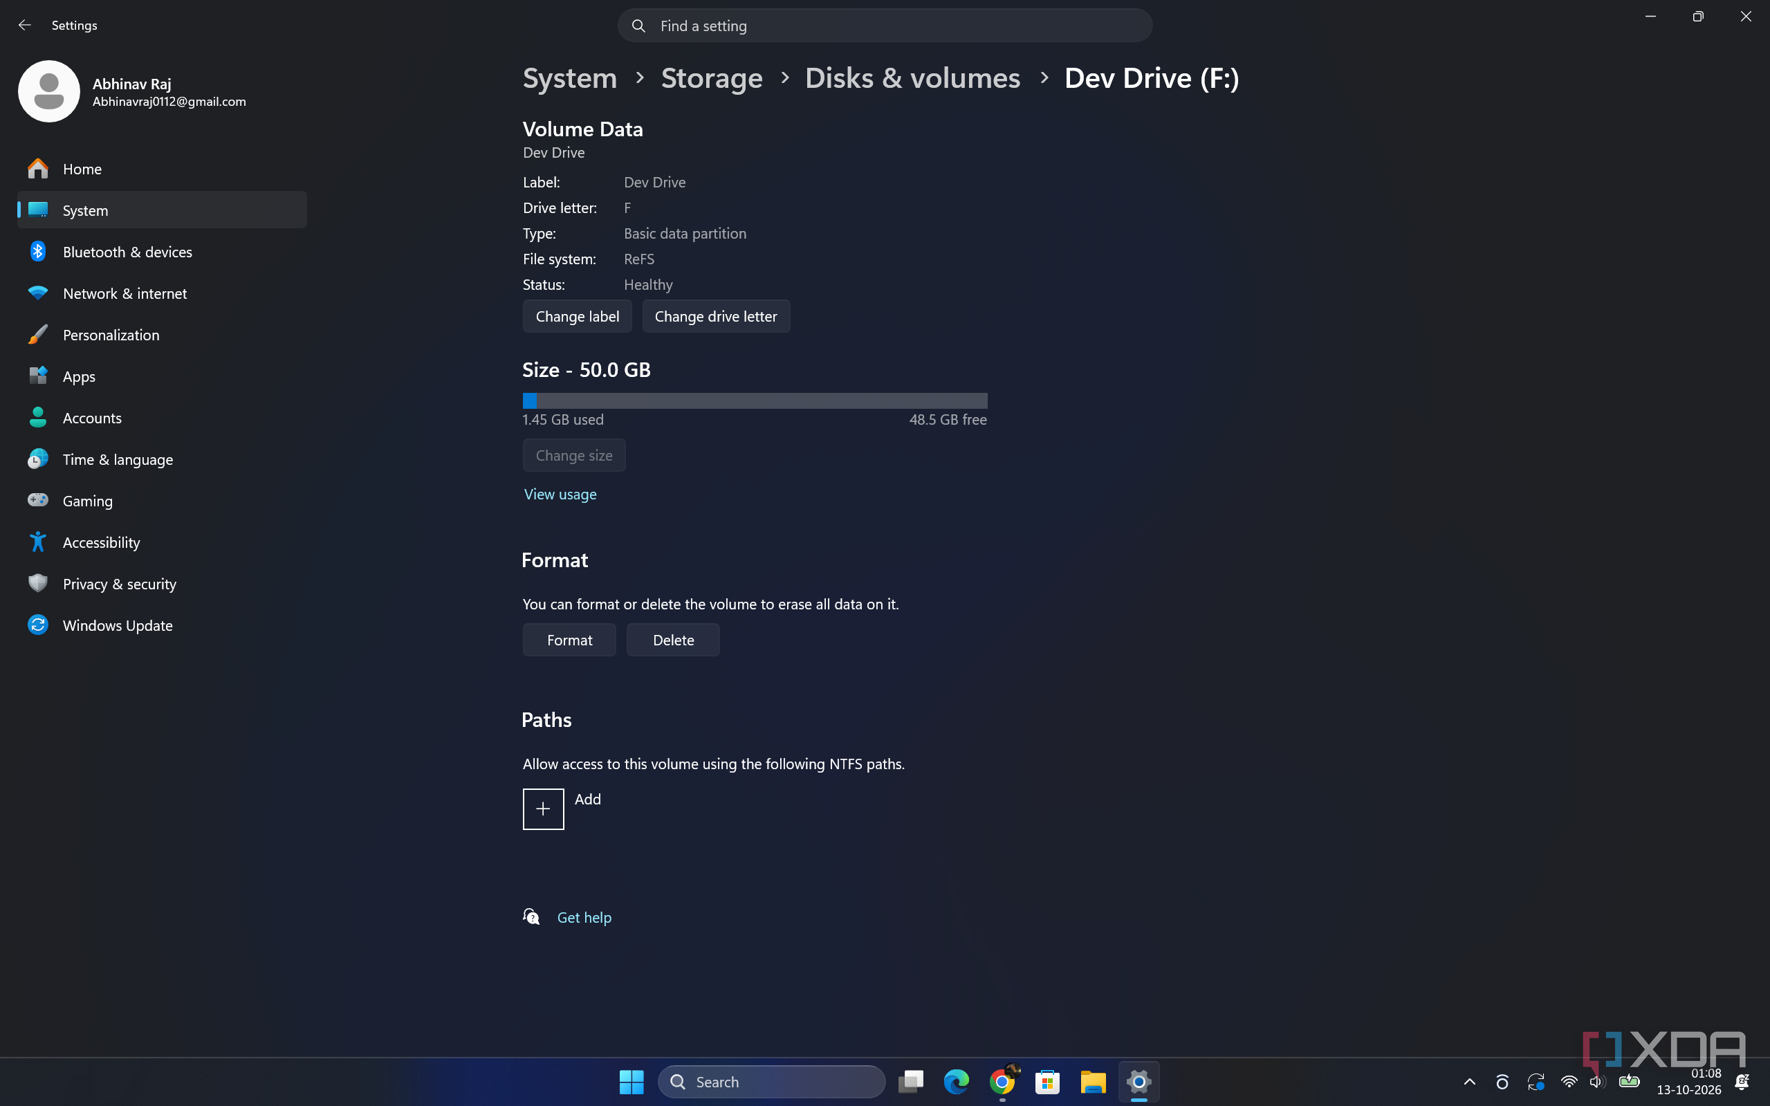Click the Accounts icon in sidebar
The image size is (1770, 1106).
pyautogui.click(x=38, y=418)
